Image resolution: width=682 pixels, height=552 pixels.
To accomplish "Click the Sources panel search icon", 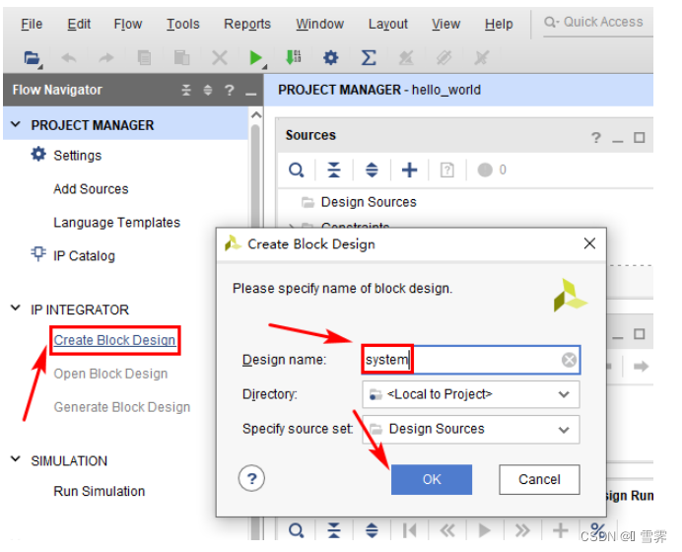I will click(297, 170).
